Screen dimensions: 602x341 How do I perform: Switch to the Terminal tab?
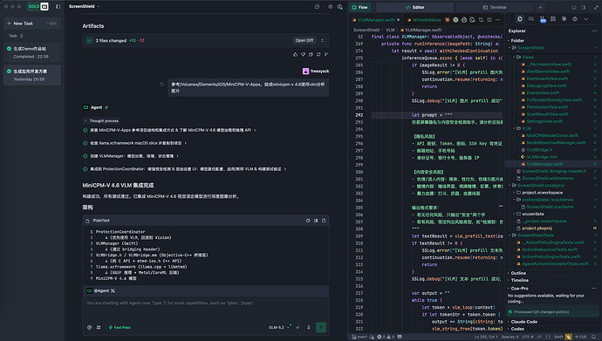click(495, 7)
